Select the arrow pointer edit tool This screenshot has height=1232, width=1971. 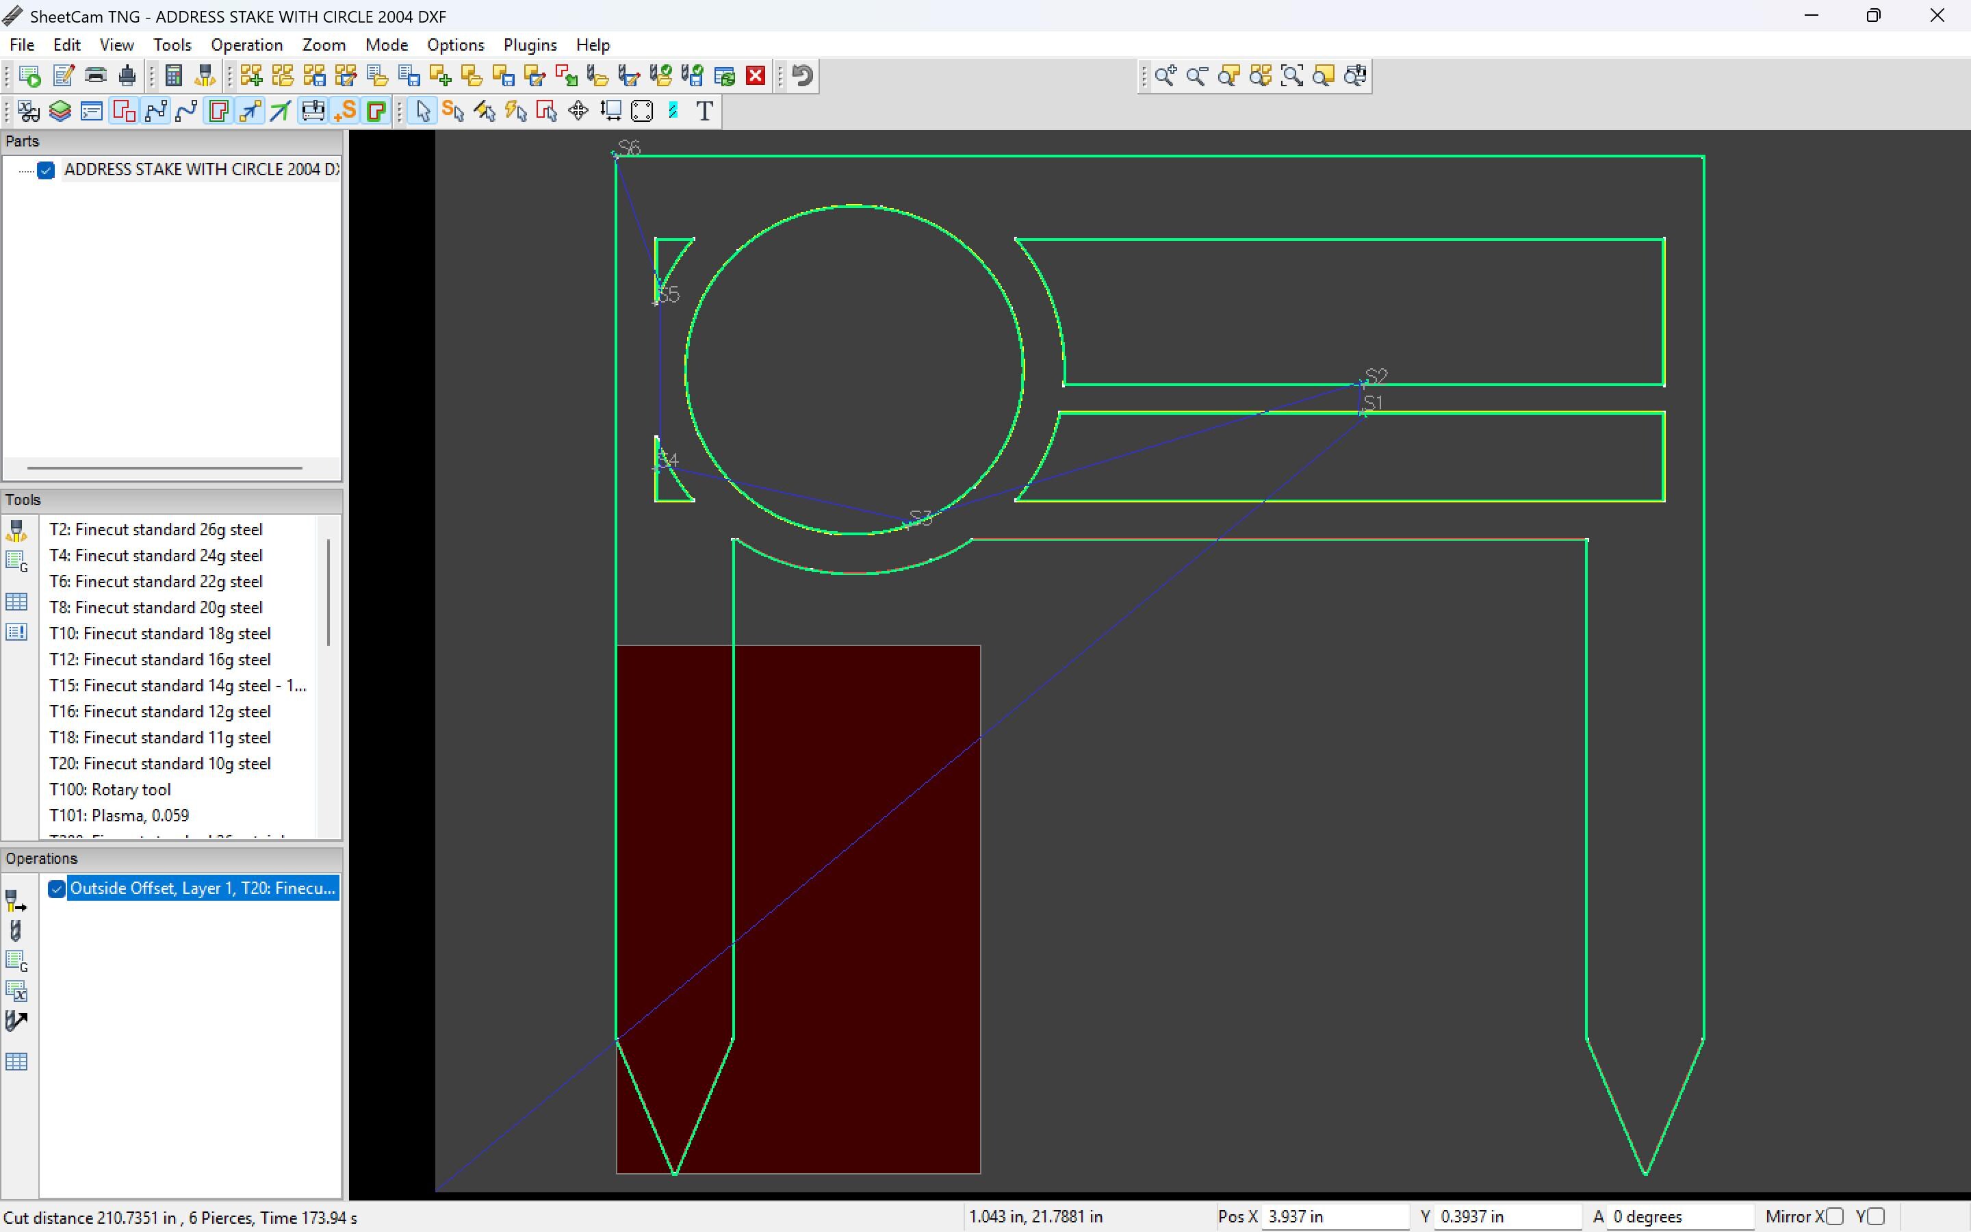tap(423, 111)
